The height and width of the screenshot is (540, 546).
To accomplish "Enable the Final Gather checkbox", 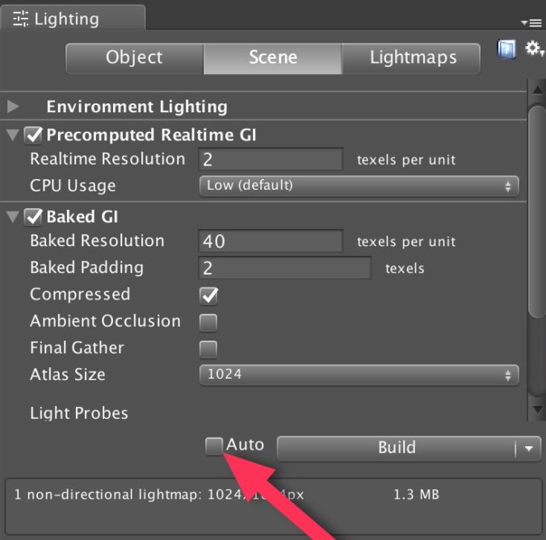I will pyautogui.click(x=208, y=350).
